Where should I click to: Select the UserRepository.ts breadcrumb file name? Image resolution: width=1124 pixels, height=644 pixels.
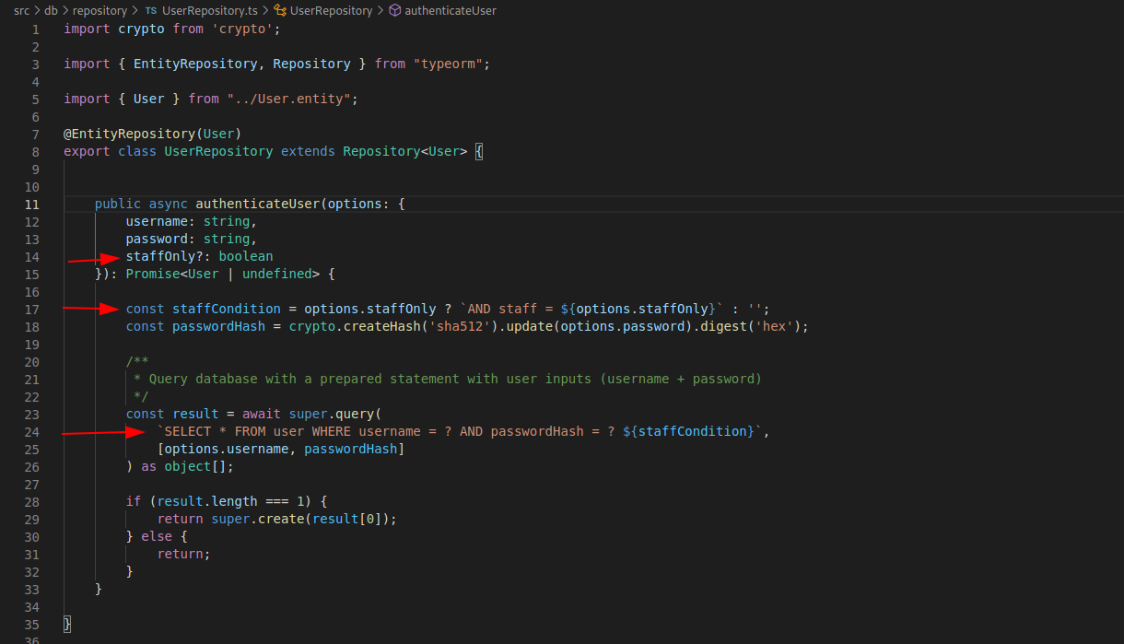209,11
